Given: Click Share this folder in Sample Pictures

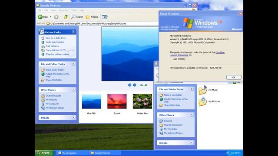Looking at the screenshot, I should tap(54, 80).
